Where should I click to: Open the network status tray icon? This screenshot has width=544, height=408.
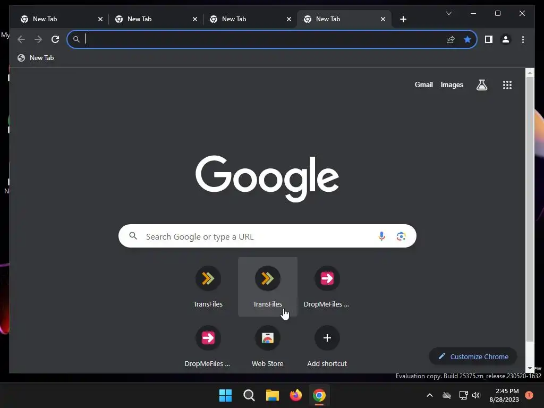[x=463, y=395]
